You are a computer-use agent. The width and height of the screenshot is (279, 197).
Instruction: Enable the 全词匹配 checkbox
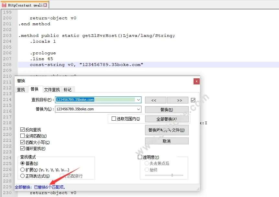23,136
